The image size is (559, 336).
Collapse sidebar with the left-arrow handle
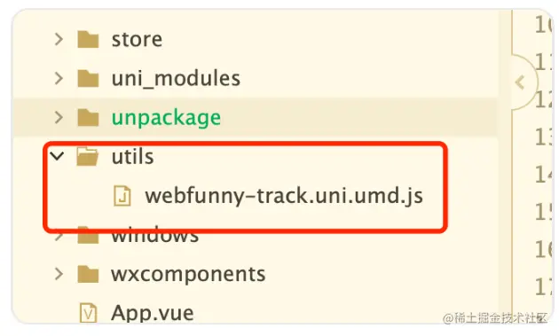point(520,82)
